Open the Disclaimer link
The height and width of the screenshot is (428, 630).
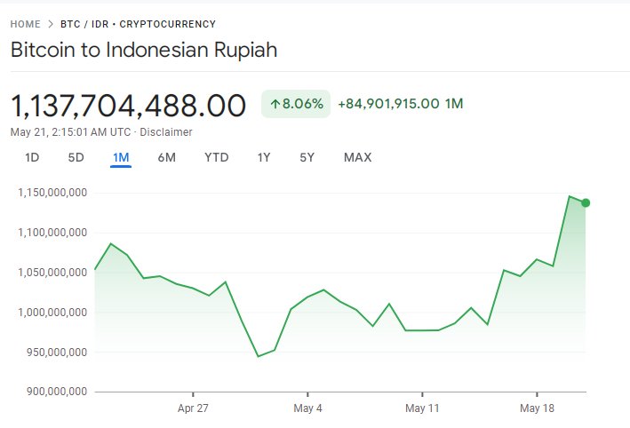click(x=168, y=132)
